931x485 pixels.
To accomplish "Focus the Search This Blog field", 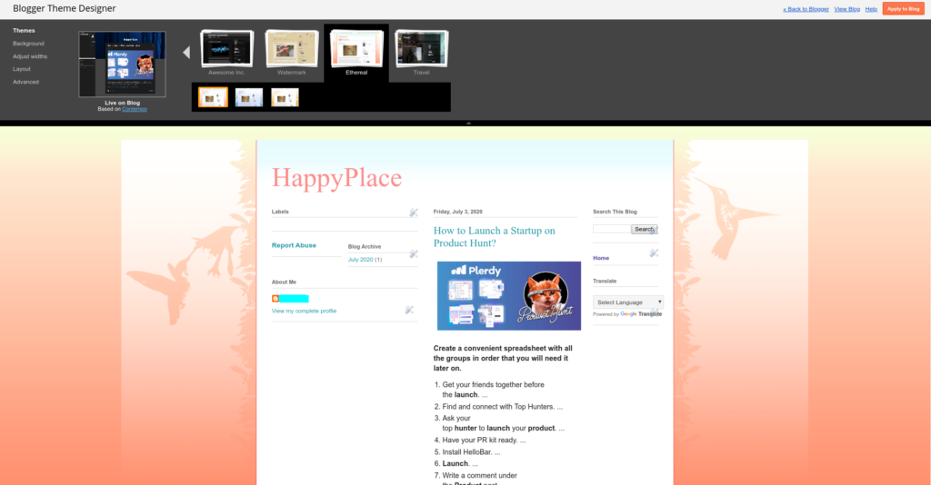I will pyautogui.click(x=612, y=229).
